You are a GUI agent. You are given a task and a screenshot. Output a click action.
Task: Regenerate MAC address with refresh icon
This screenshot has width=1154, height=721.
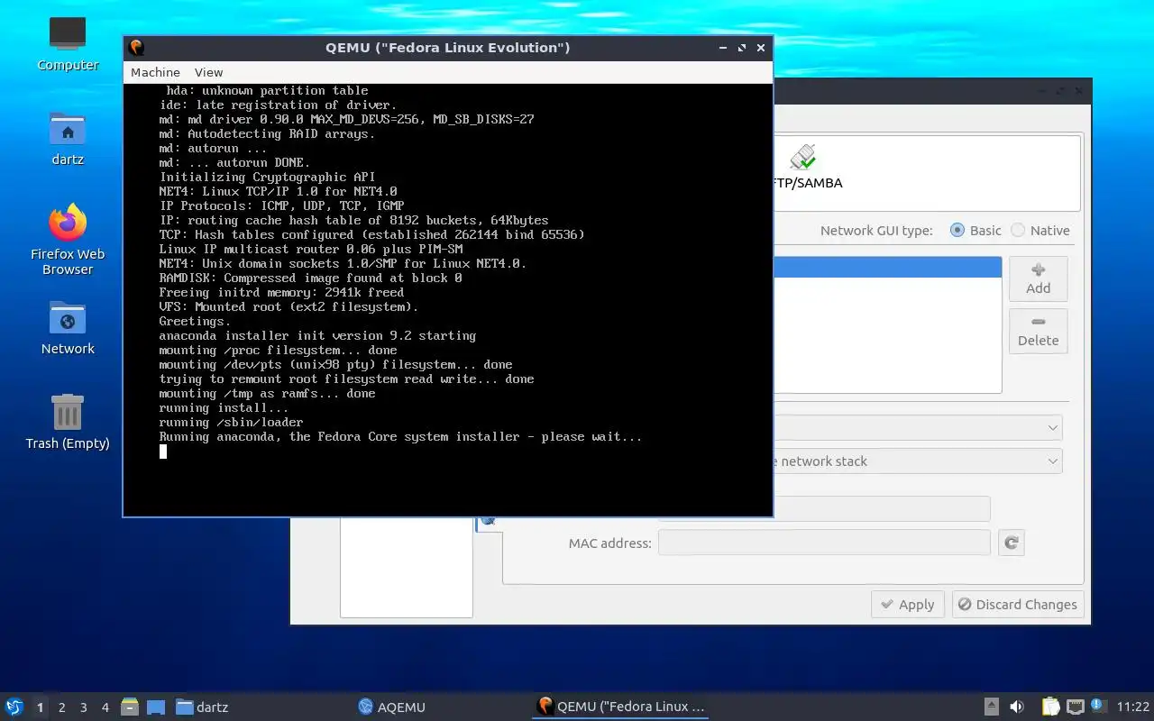(x=1012, y=543)
